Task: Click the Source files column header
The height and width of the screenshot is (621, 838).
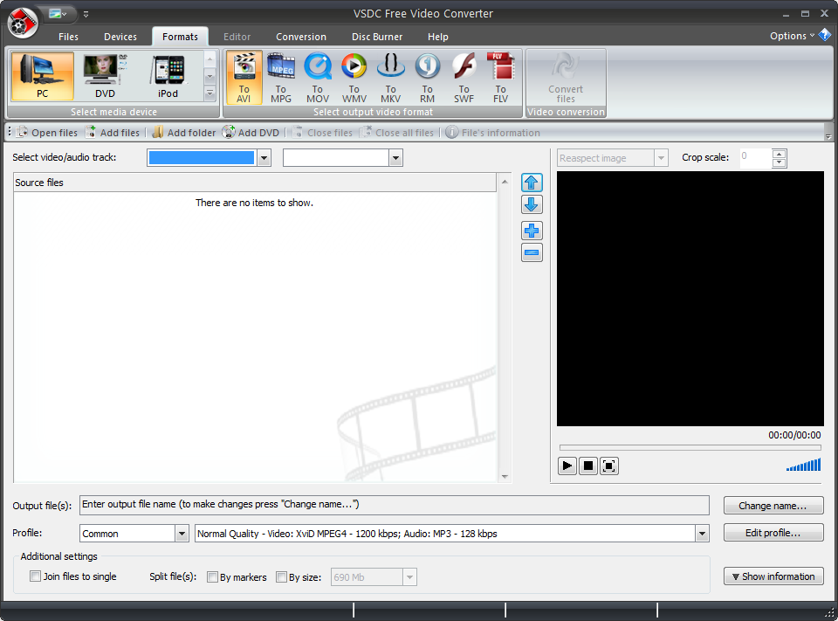Action: [255, 183]
